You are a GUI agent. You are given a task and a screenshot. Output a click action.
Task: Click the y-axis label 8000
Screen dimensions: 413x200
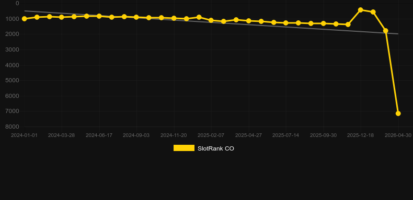(x=13, y=127)
